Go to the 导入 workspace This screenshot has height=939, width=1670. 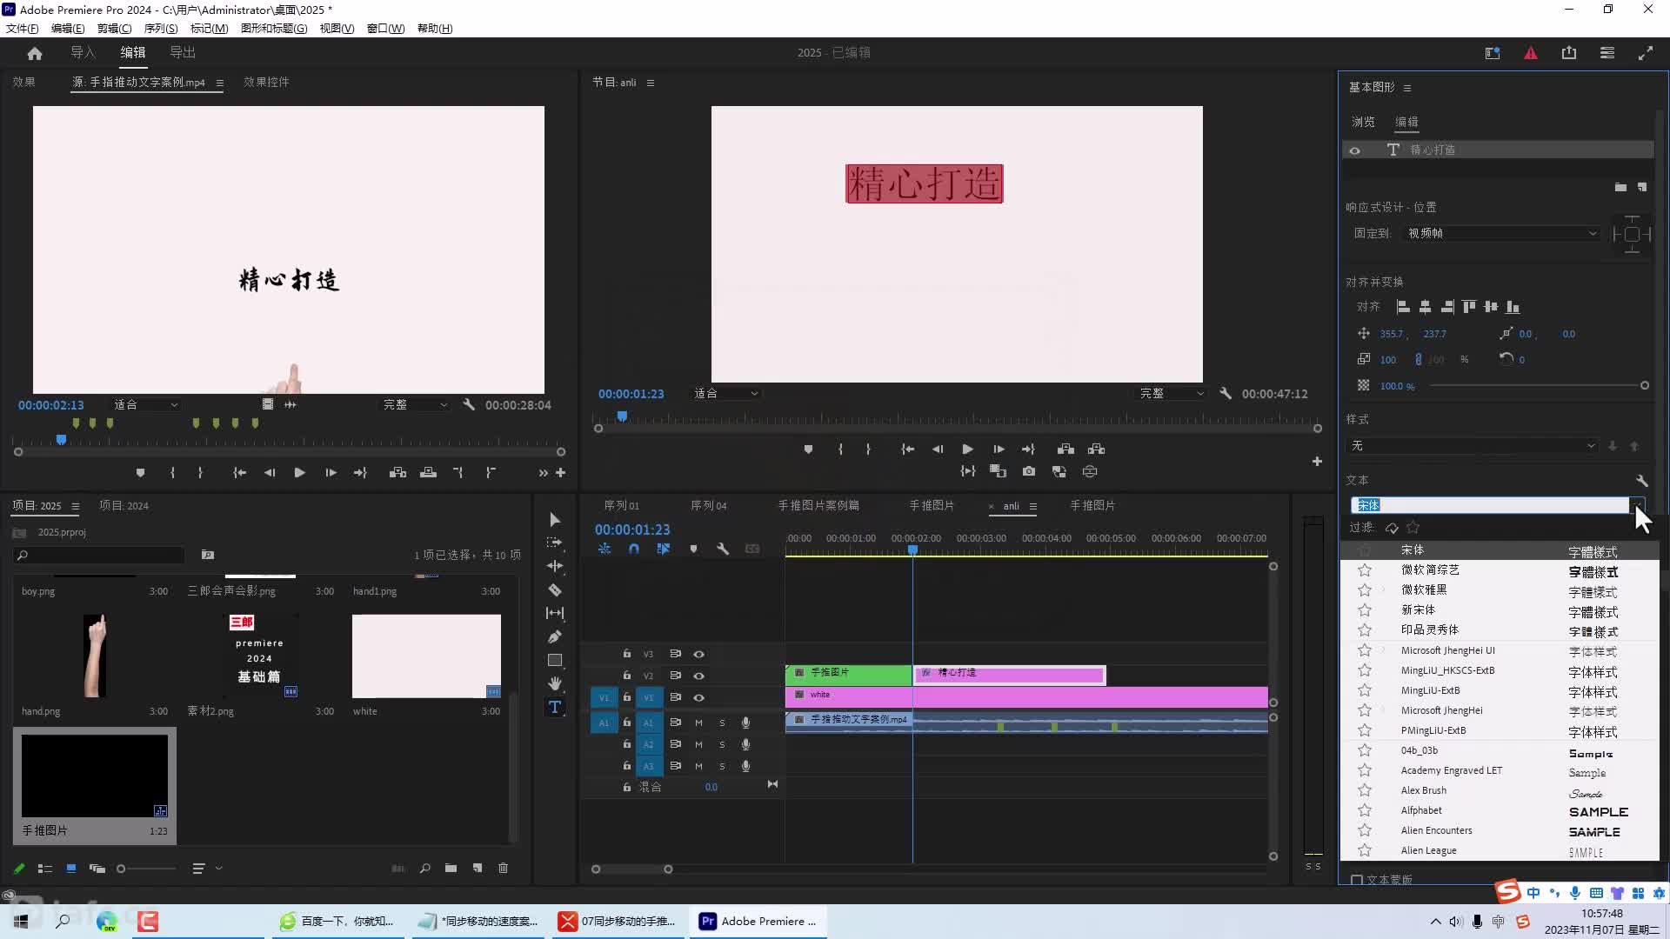click(83, 52)
